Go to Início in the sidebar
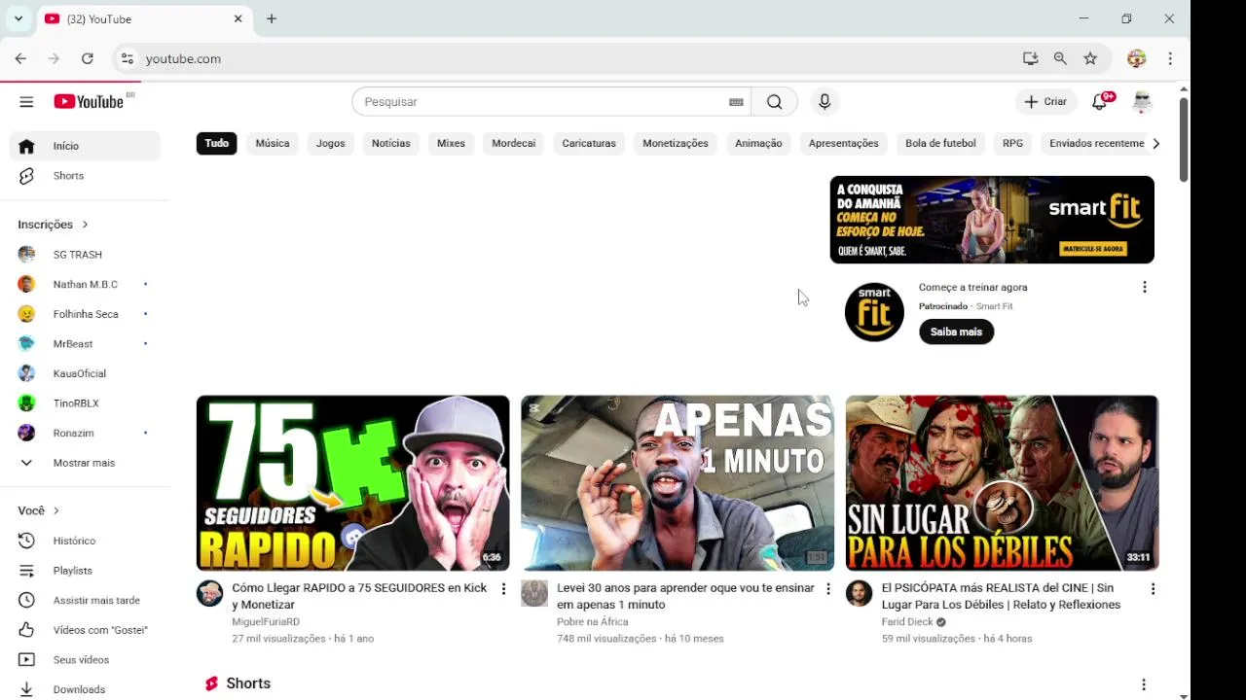This screenshot has width=1246, height=700. 85,146
